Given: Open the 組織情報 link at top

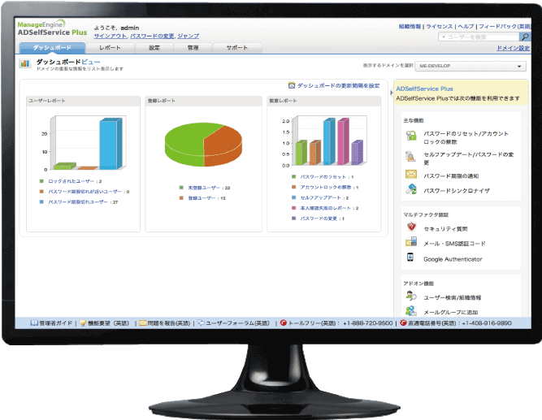Looking at the screenshot, I should tap(410, 26).
